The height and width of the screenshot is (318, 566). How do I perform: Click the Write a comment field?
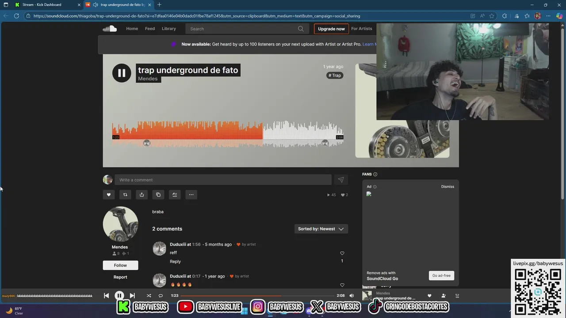pos(223,180)
